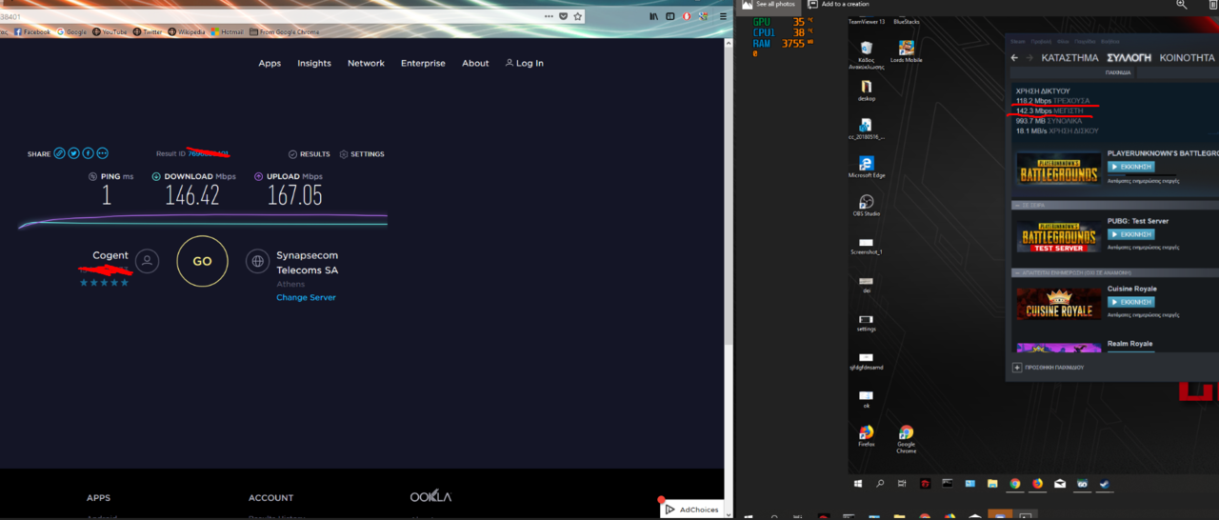1219x520 pixels.
Task: Open the Firefox hamburger menu
Action: point(723,16)
